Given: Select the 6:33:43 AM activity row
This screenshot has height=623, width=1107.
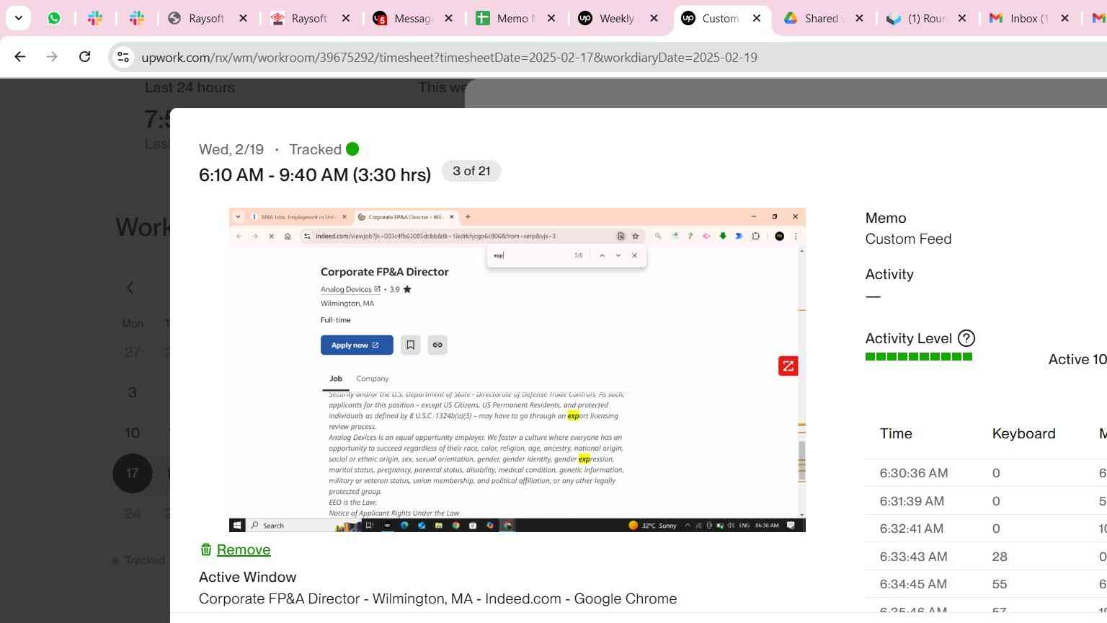Looking at the screenshot, I should click(986, 557).
